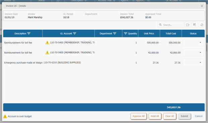This screenshot has width=208, height=123.
Task: Click into the Search input field
Action: coord(171,25)
